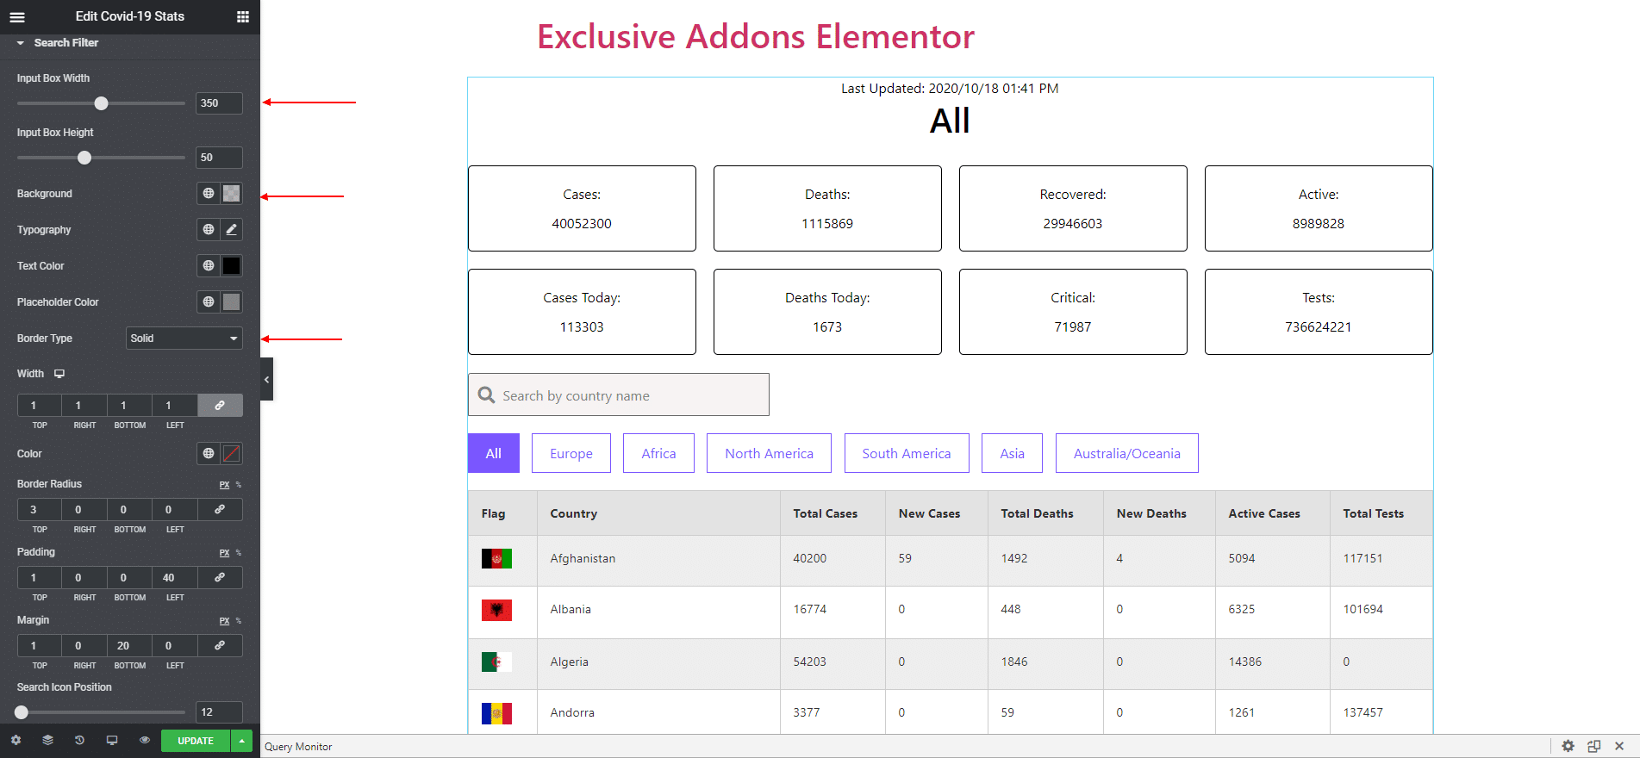Click the Typography globe icon
The image size is (1640, 758).
[209, 230]
